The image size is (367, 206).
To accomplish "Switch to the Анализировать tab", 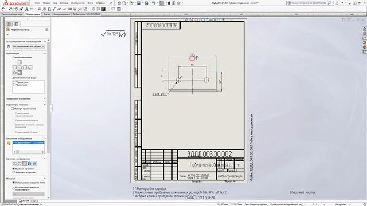I will [61, 14].
